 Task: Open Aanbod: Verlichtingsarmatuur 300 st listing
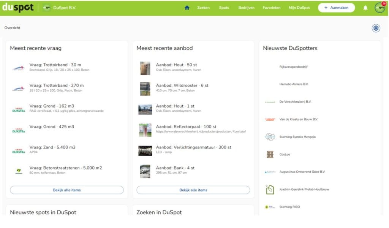click(193, 147)
